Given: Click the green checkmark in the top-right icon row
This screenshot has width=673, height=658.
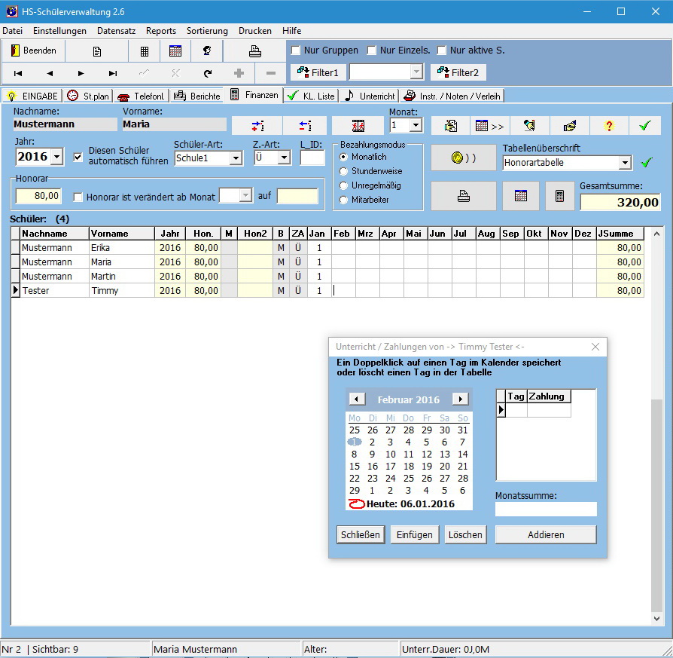Looking at the screenshot, I should pos(644,126).
